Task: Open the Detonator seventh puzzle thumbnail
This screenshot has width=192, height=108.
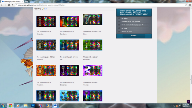Action: pos(46,21)
